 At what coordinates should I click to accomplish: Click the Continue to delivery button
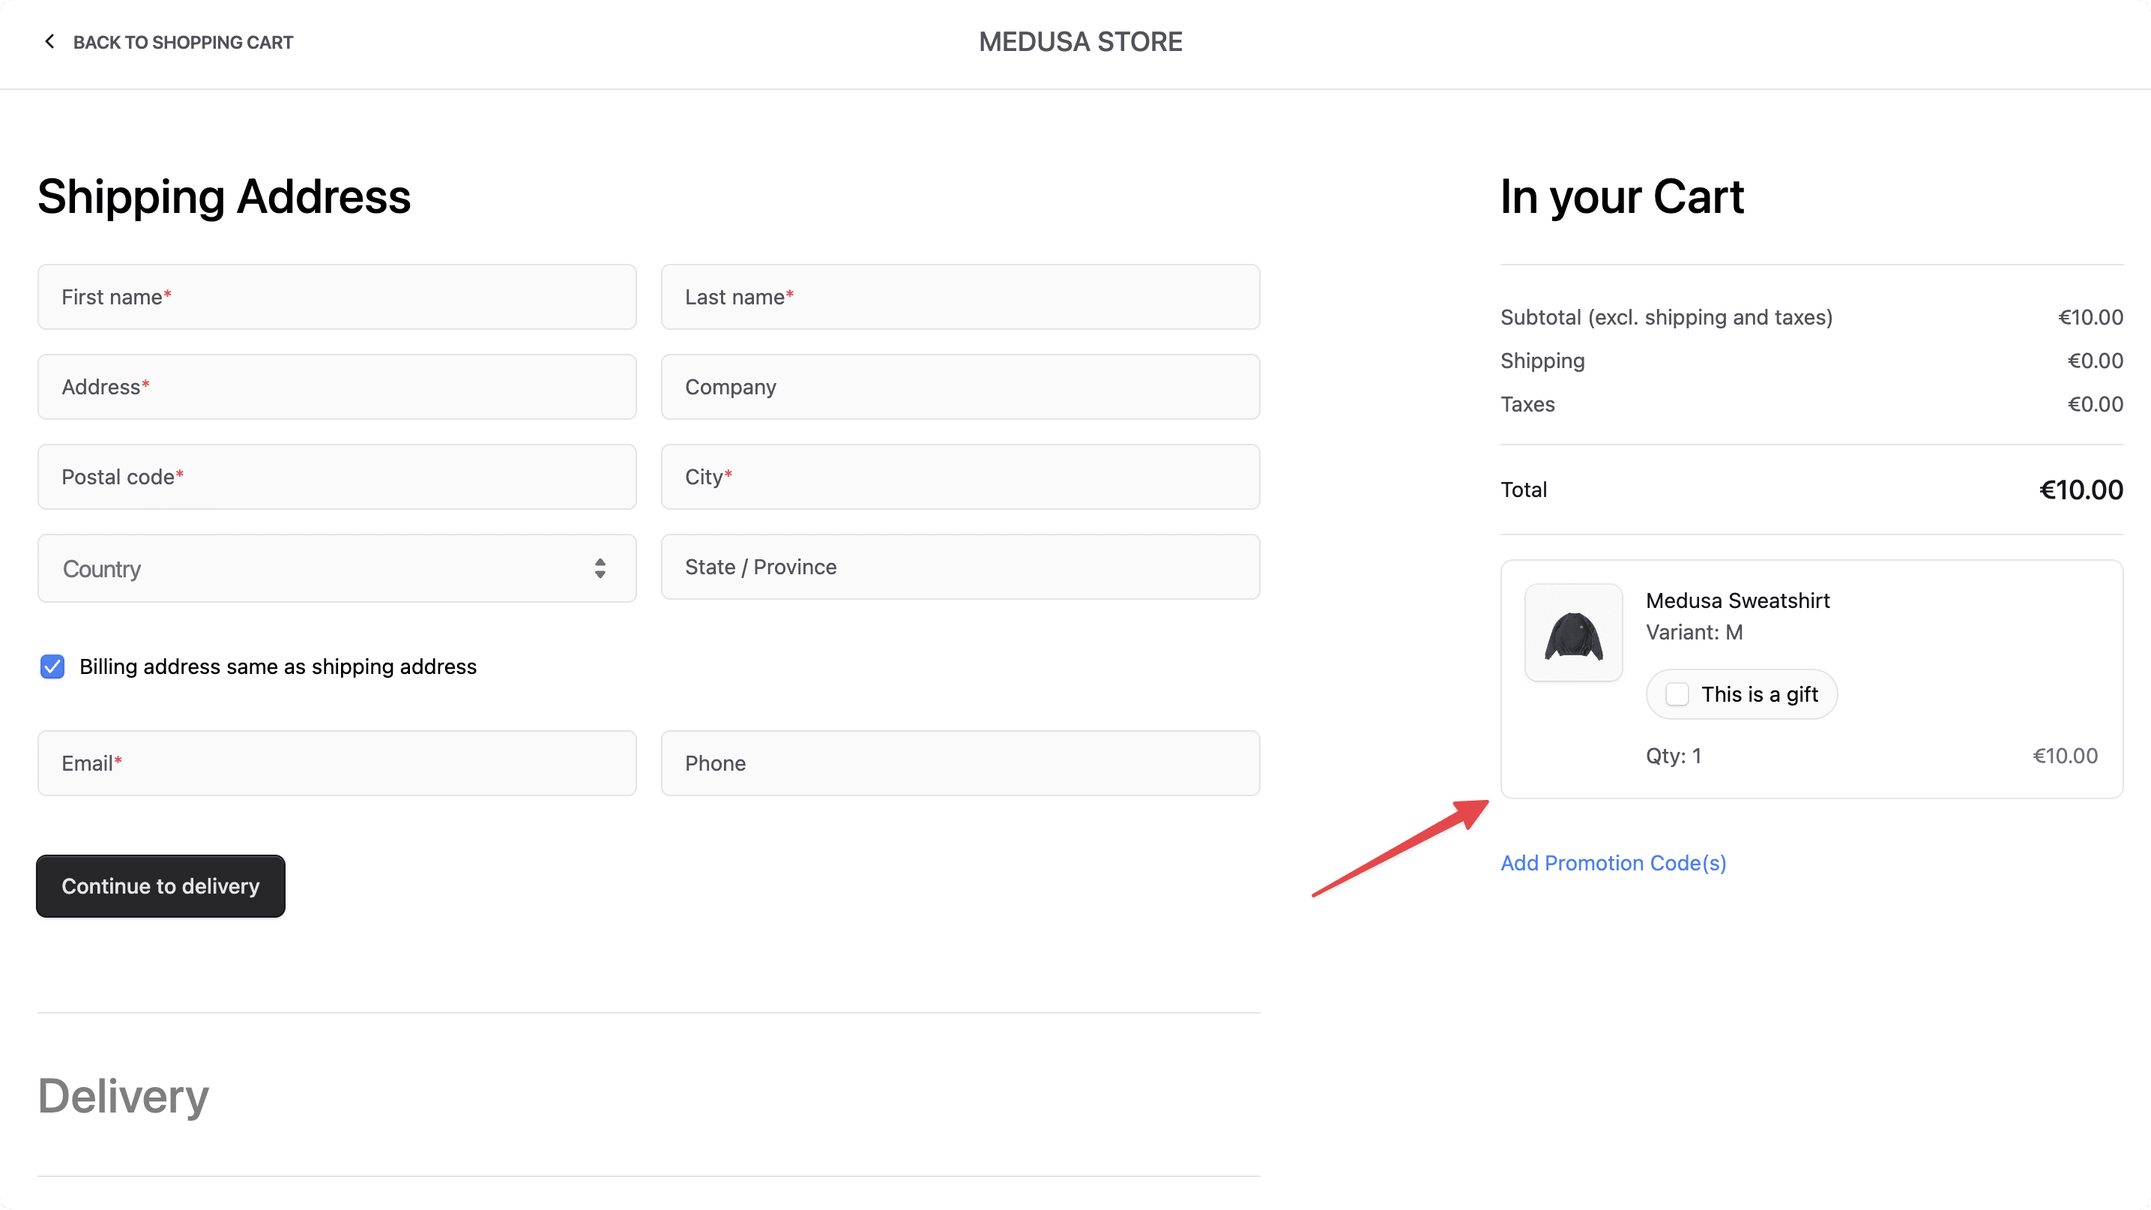(x=160, y=886)
